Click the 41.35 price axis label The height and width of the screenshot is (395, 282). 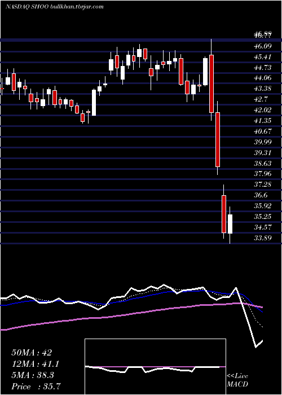(x=263, y=121)
